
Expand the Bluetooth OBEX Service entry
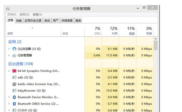point(9,104)
